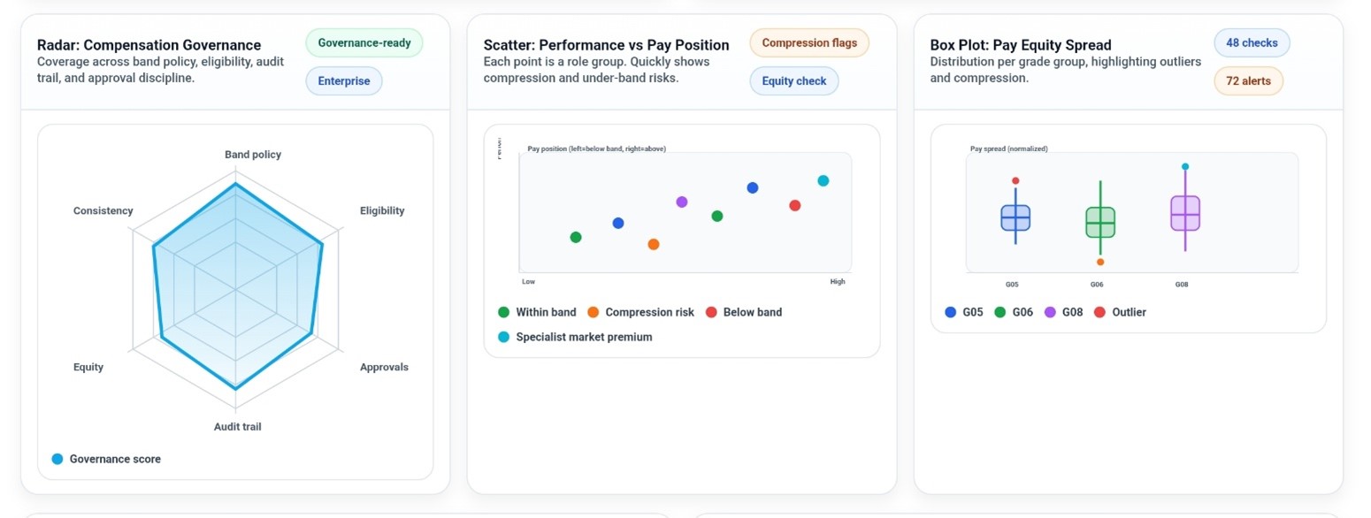This screenshot has height=518, width=1371.
Task: Toggle the G08 legend item
Action: (1063, 312)
